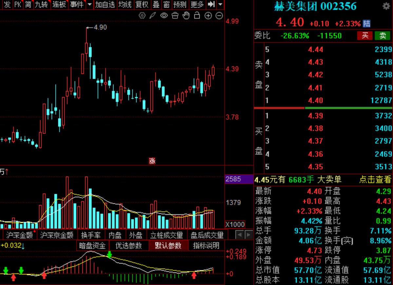Click buy level 5 price 4.35
393x285 pixels.
pos(315,167)
